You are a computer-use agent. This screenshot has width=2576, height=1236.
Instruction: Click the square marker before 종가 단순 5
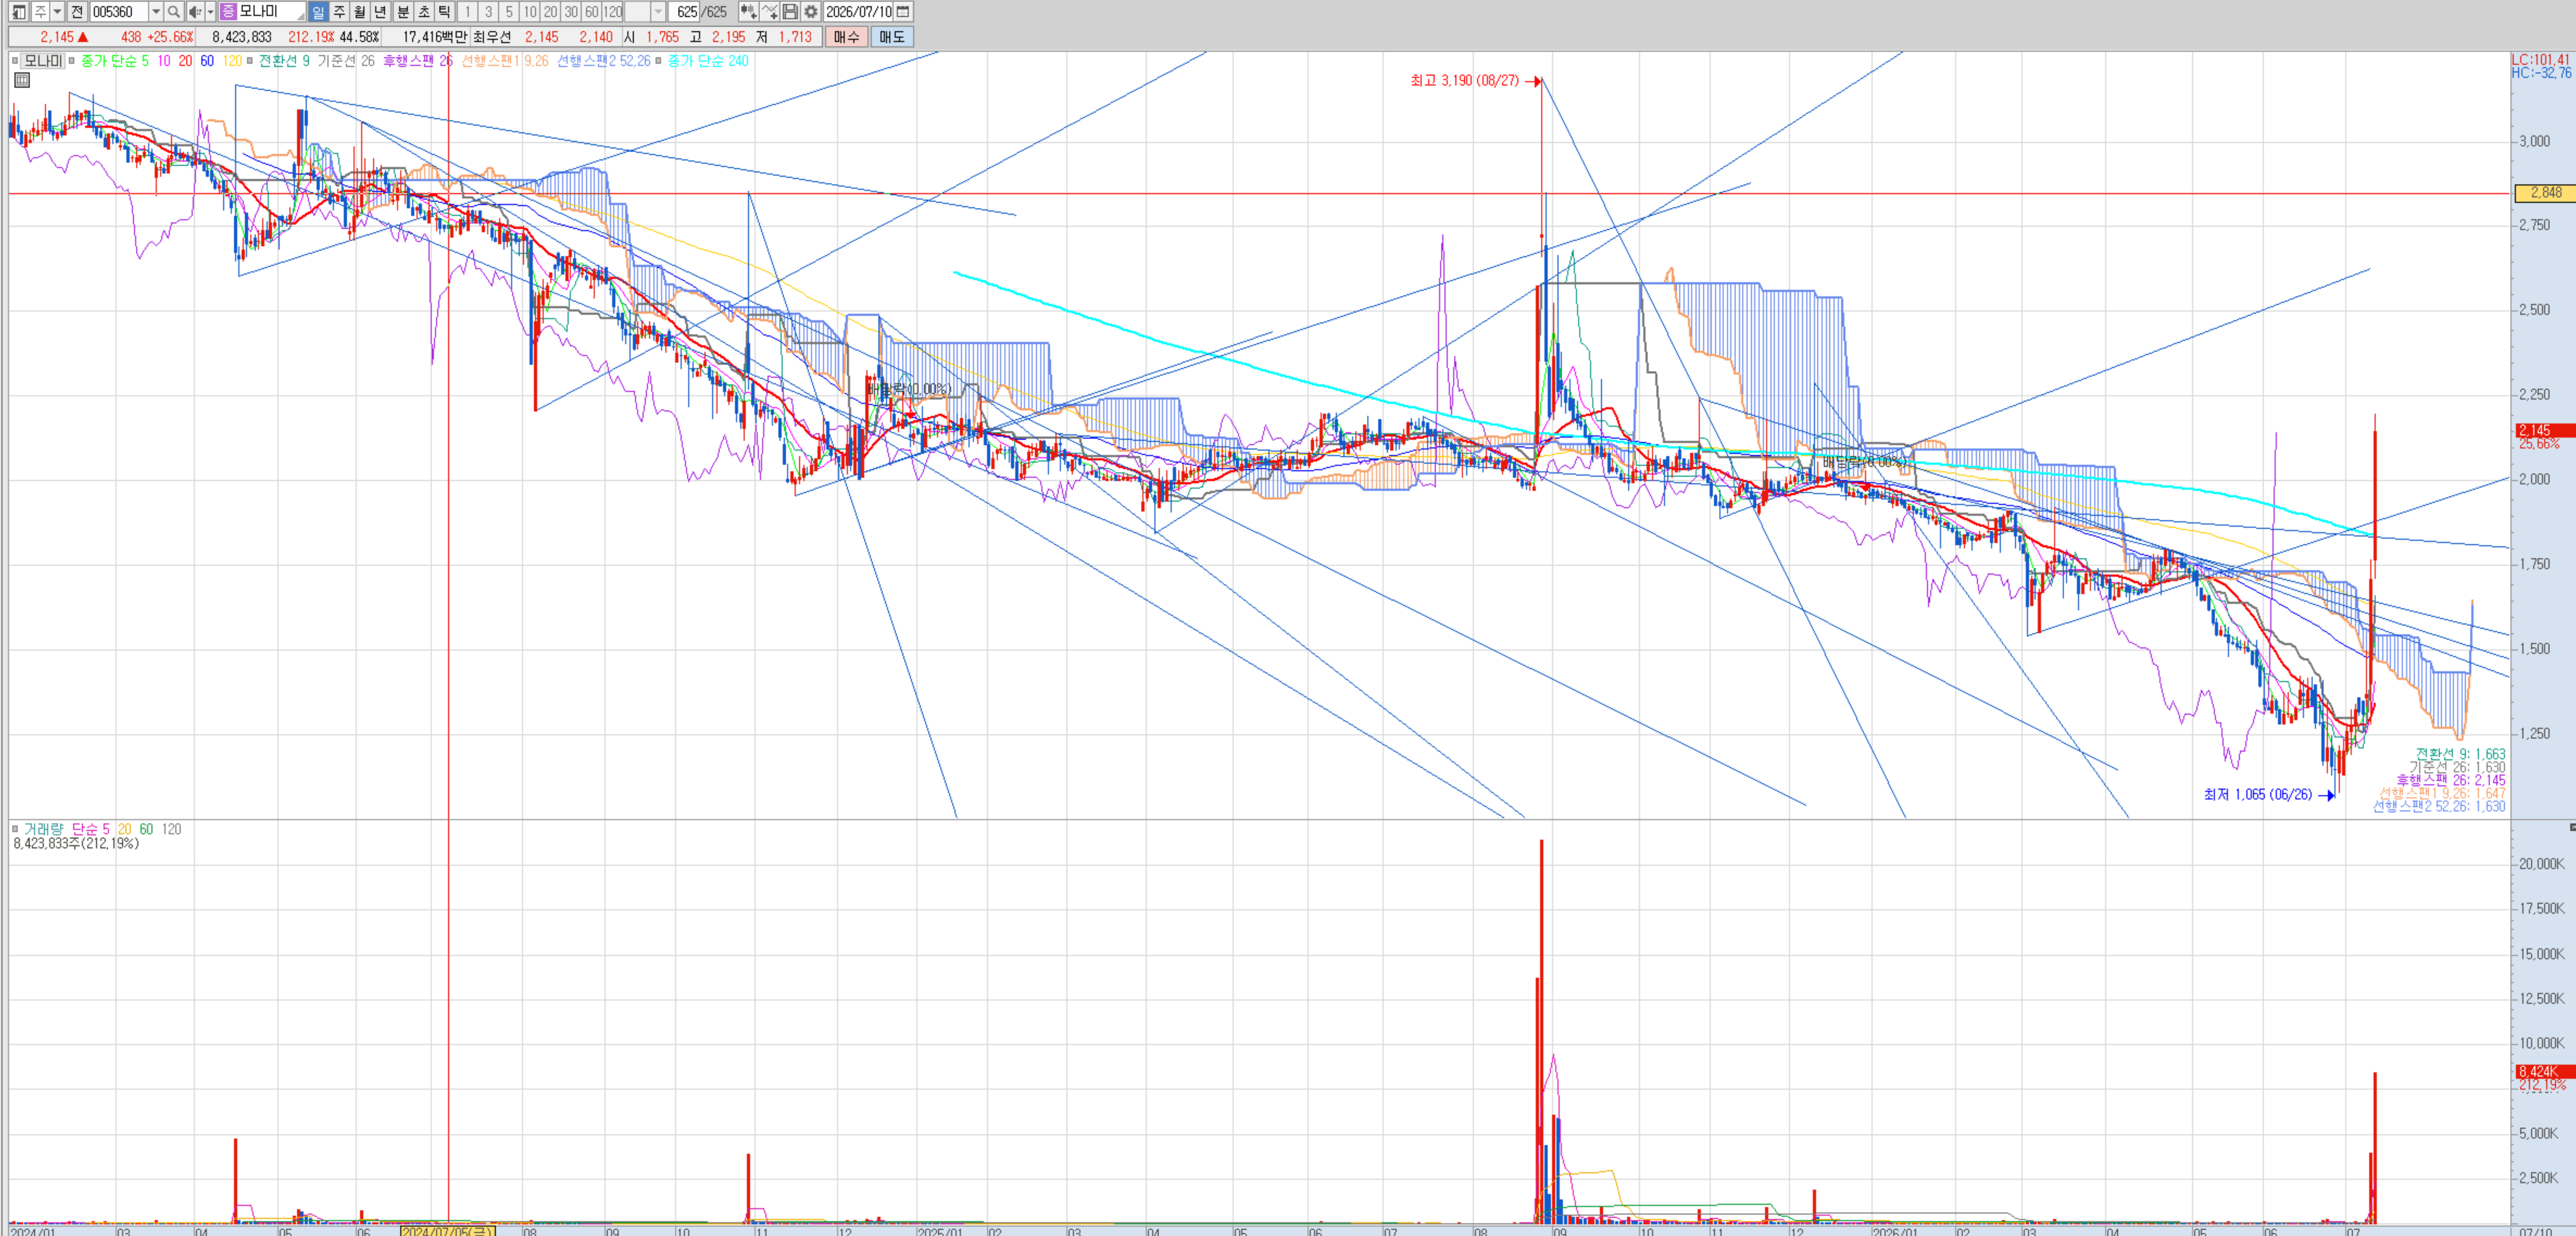click(x=72, y=61)
